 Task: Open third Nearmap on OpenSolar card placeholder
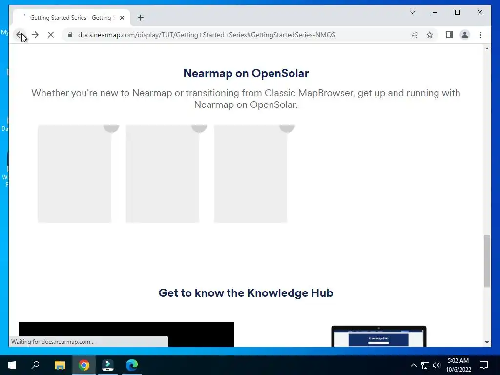[250, 173]
